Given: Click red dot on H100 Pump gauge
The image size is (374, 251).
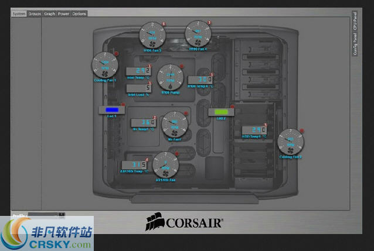Looking at the screenshot, I should click(x=182, y=66).
